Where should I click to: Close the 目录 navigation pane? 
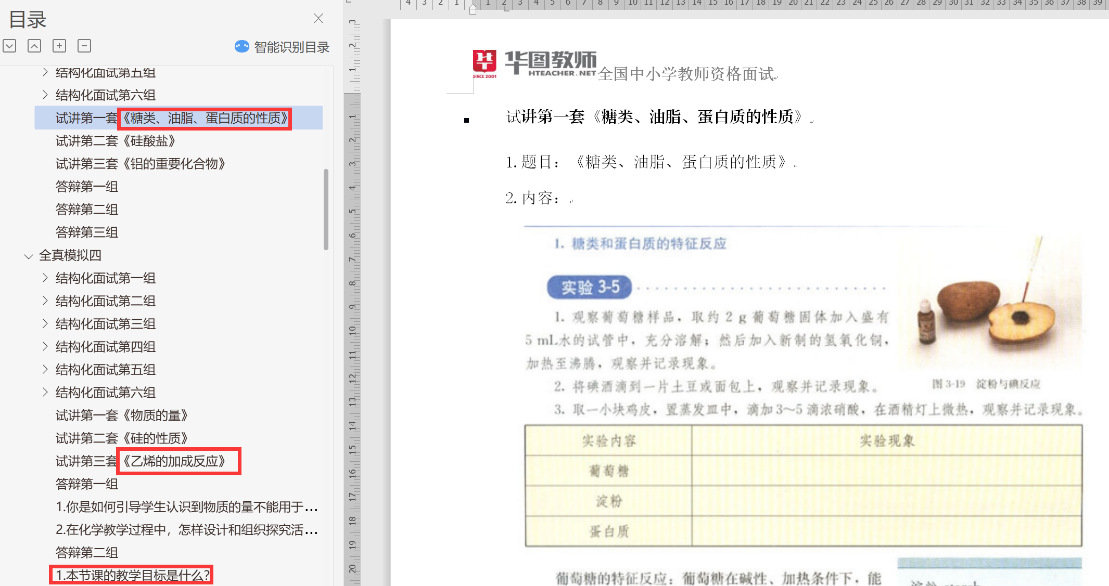318,19
